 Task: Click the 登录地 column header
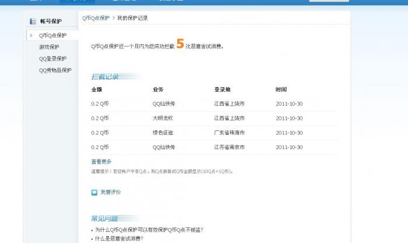coord(222,89)
